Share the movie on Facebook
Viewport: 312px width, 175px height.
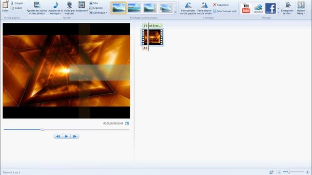pyautogui.click(x=271, y=8)
